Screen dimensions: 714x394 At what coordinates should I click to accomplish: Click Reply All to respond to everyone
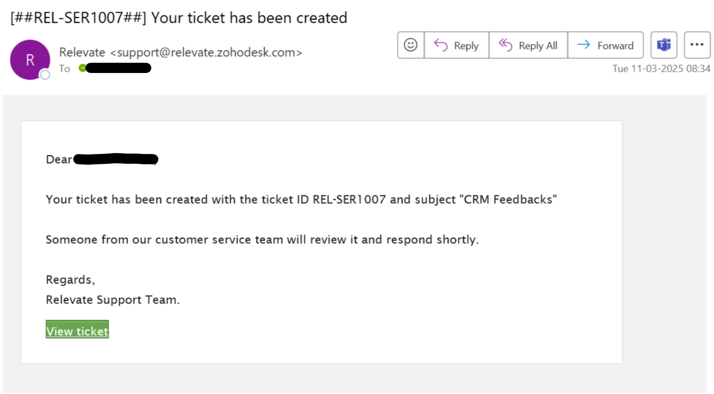(528, 45)
